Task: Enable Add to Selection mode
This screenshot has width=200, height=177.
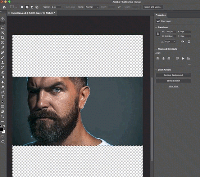Action: (27, 7)
